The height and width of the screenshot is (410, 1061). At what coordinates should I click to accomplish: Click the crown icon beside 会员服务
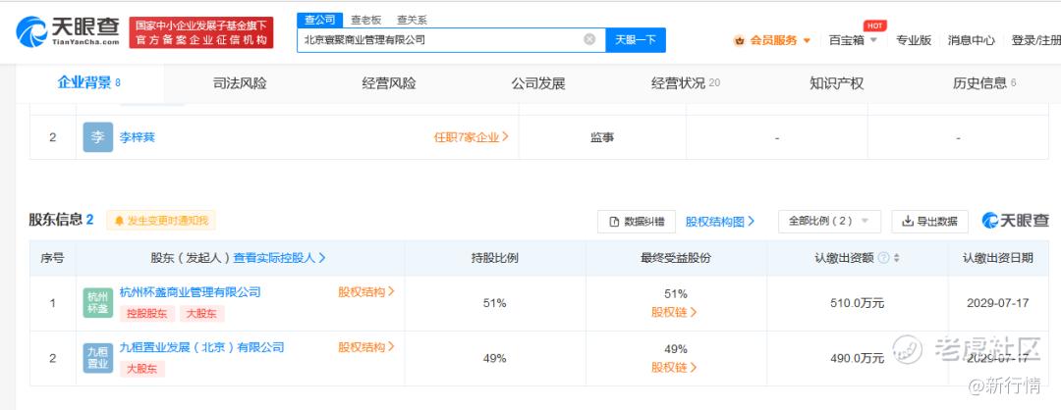coord(739,40)
